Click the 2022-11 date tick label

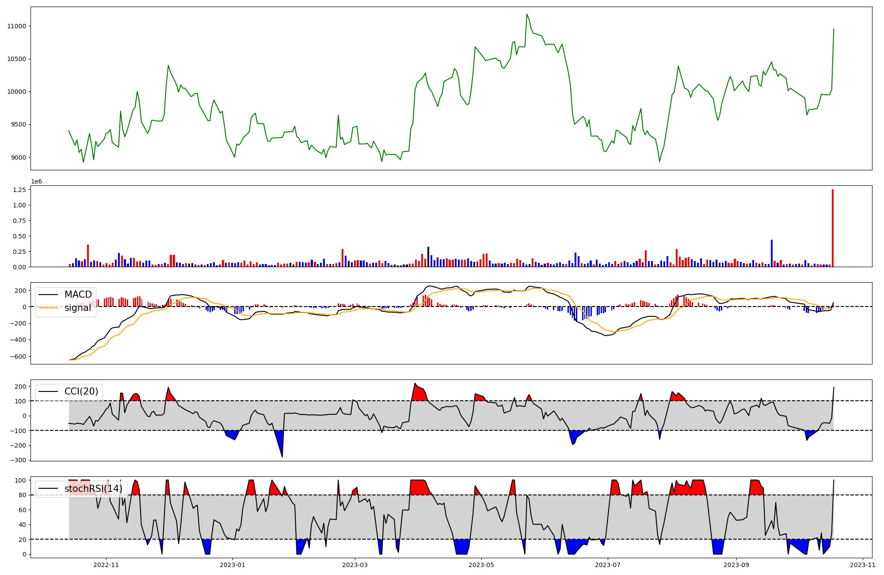click(106, 565)
